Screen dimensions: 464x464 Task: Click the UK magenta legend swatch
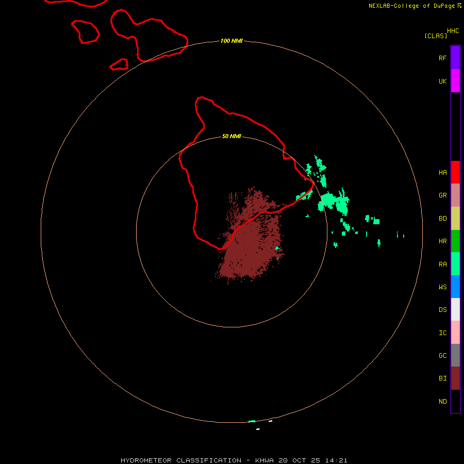pos(455,81)
